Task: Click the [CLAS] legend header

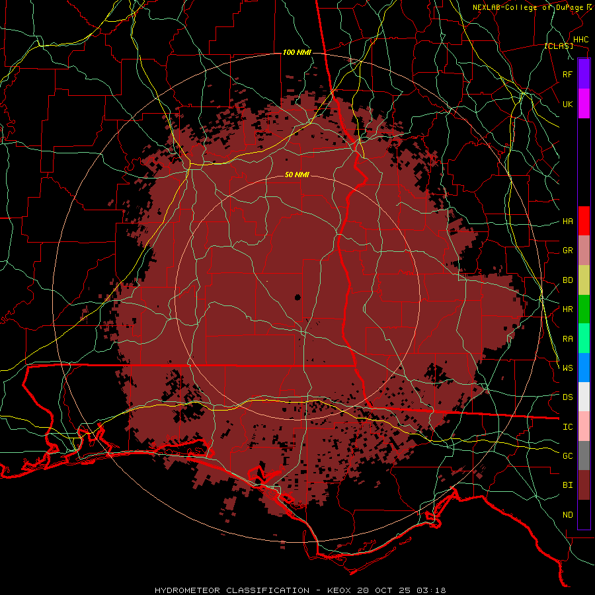Action: click(x=559, y=46)
